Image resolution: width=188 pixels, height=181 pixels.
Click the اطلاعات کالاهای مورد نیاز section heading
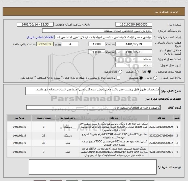163,99
